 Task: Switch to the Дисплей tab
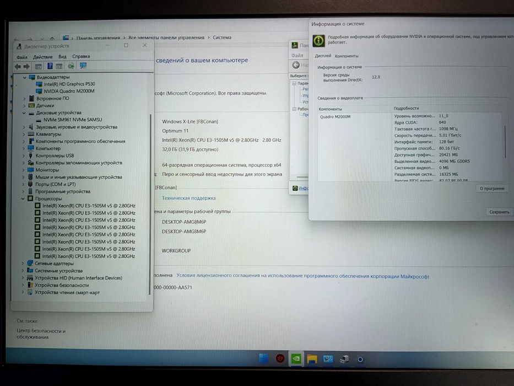pyautogui.click(x=323, y=56)
